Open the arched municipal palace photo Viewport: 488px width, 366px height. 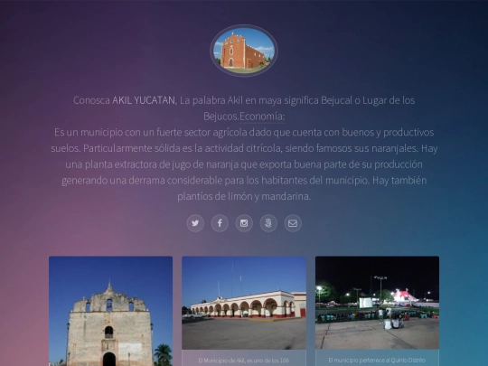click(244, 303)
